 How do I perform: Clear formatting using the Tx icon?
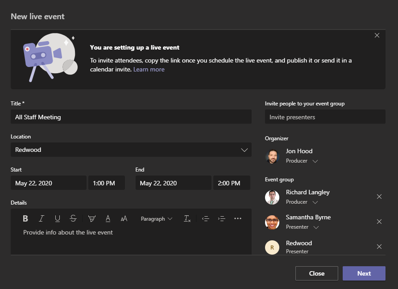(187, 219)
